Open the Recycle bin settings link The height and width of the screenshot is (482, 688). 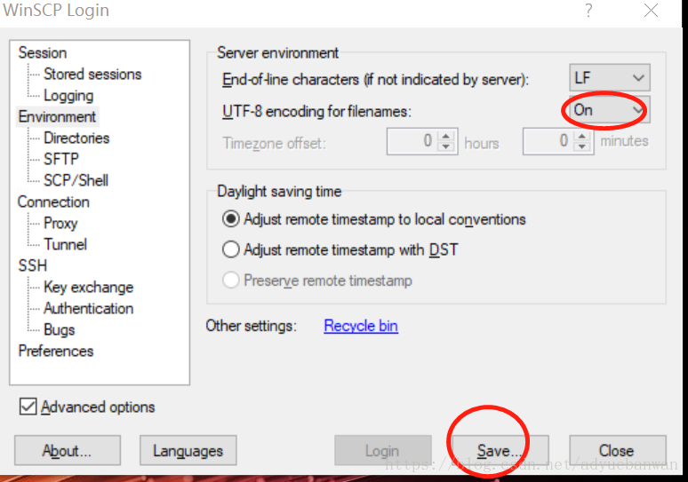tap(361, 326)
